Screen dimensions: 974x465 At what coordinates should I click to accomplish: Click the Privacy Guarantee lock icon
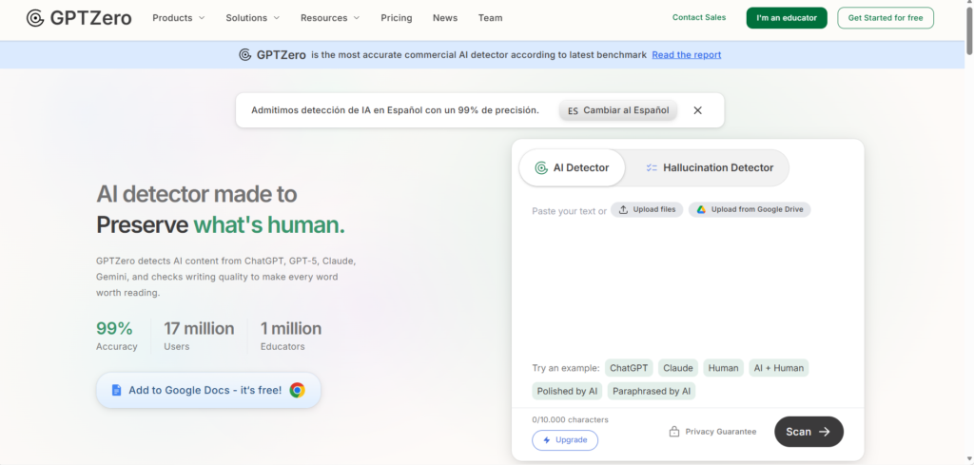click(x=674, y=432)
